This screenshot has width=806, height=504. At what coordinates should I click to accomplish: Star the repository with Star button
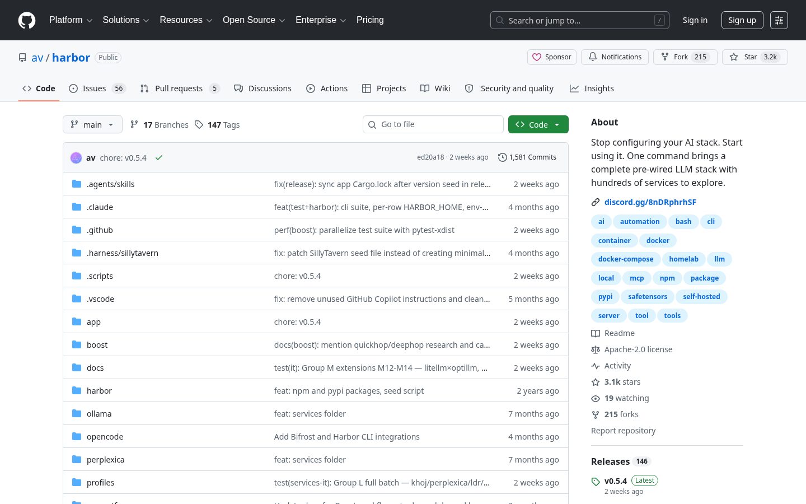[755, 57]
